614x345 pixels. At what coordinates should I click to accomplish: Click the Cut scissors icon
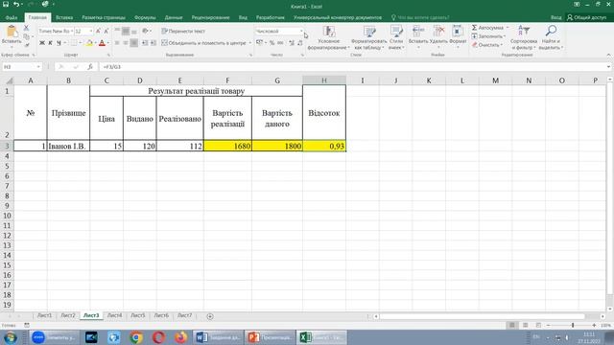tap(26, 28)
